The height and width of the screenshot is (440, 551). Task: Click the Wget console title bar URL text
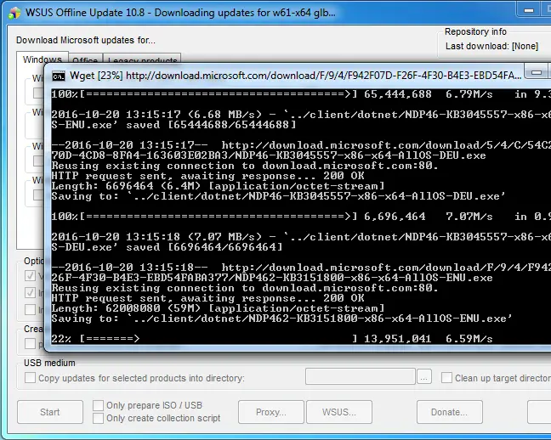324,76
